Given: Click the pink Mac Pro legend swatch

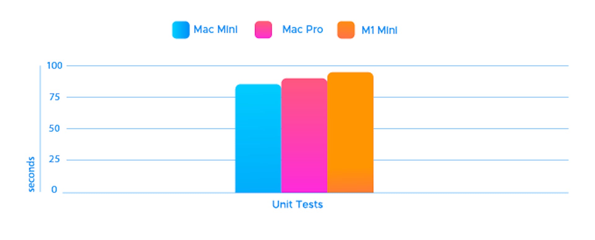Looking at the screenshot, I should 263,30.
